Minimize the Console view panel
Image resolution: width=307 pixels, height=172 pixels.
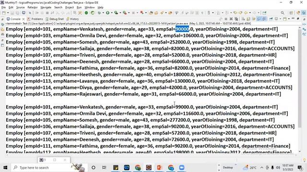[293, 19]
